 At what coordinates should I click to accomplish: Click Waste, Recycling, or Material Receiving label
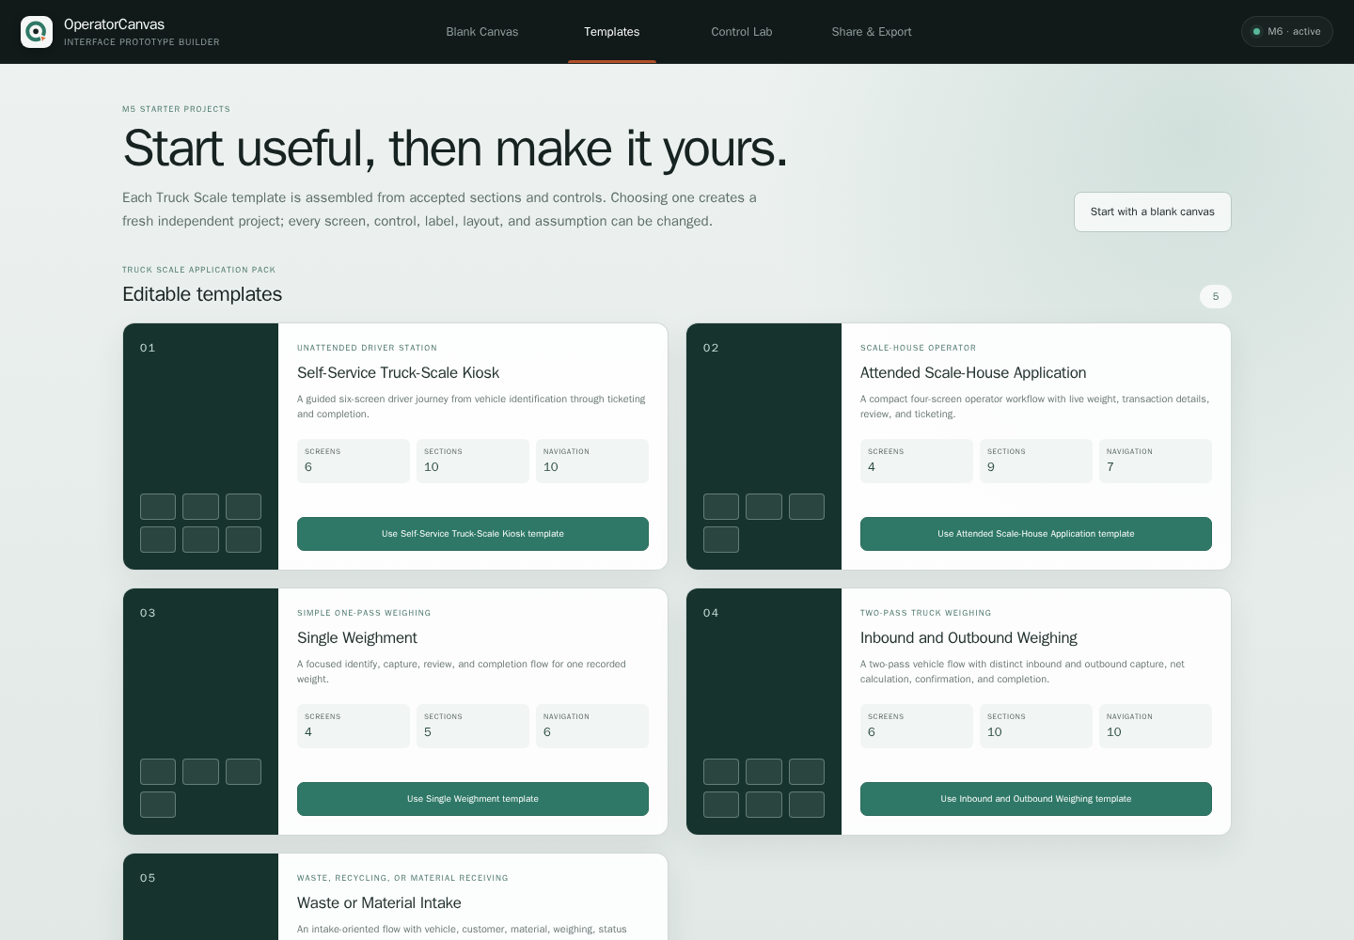click(402, 878)
